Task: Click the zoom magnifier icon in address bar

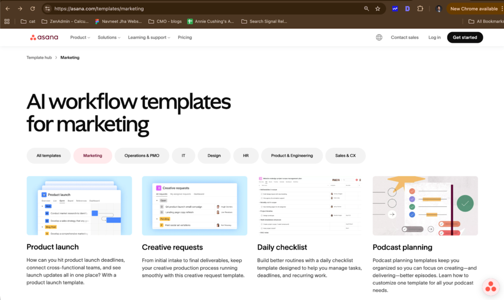Action: click(366, 9)
